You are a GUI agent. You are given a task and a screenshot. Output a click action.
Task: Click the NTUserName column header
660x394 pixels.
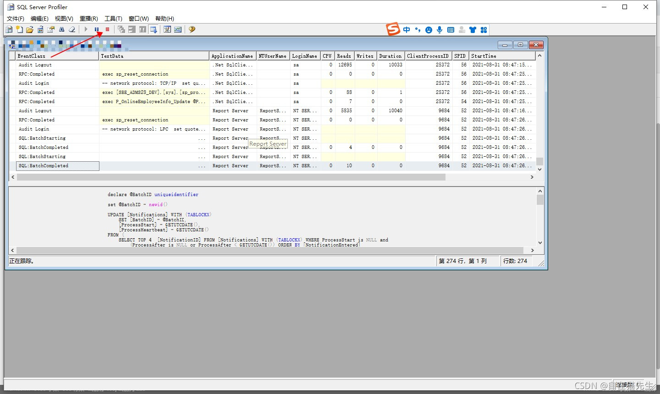tap(274, 56)
